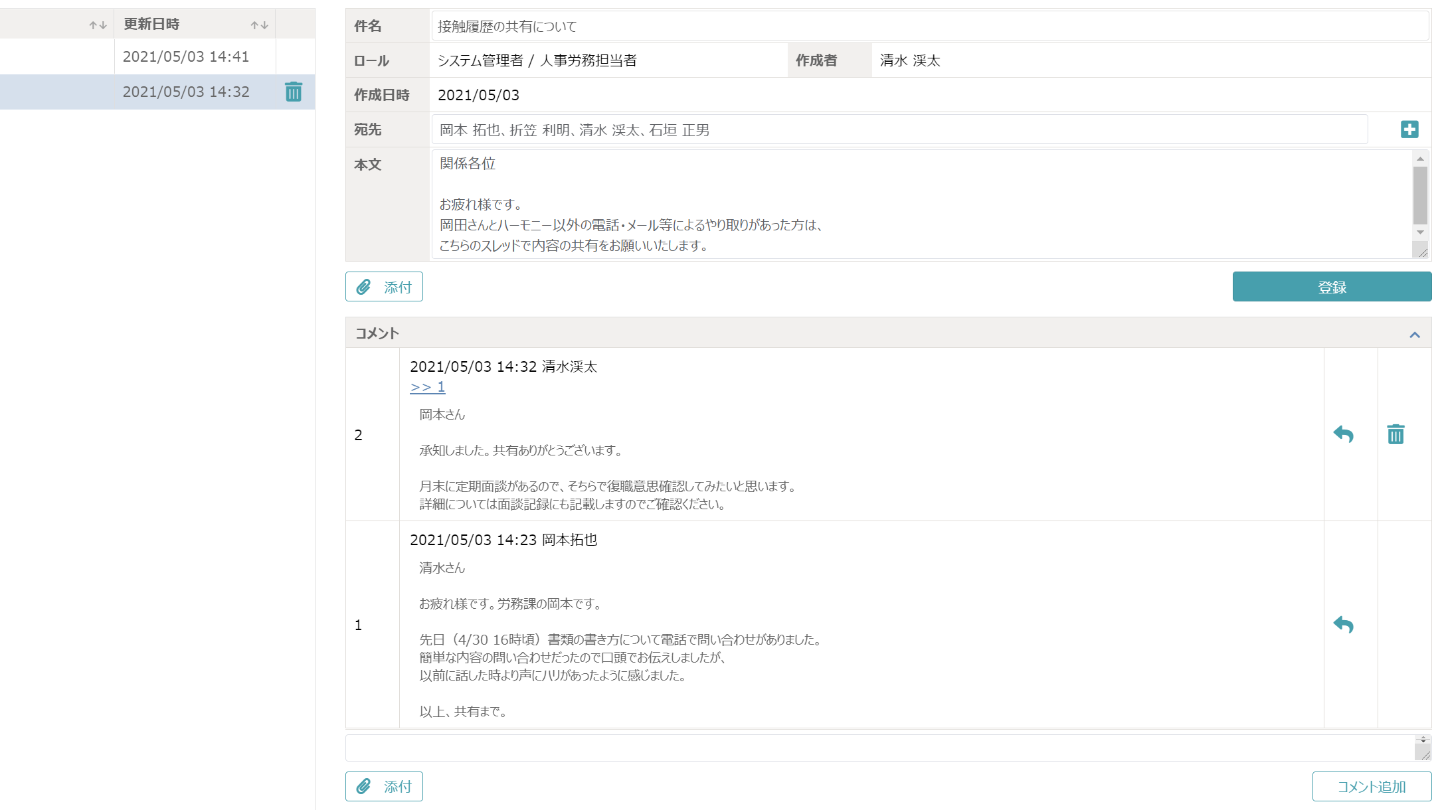Sort by the first column arrows
This screenshot has height=810, width=1442.
(98, 25)
